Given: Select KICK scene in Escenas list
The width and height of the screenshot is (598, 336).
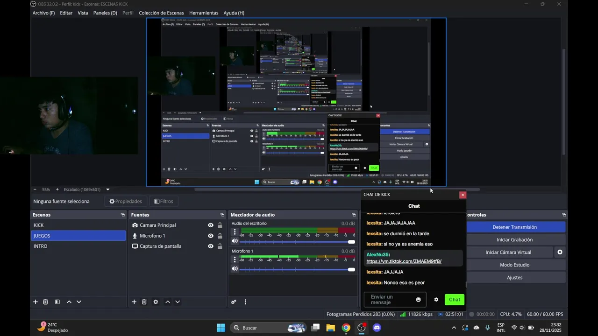Looking at the screenshot, I should (x=78, y=225).
